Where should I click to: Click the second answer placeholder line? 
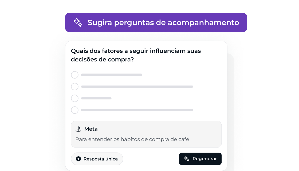pos(137,87)
